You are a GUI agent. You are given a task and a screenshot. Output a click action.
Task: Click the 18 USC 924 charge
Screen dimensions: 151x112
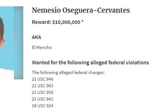coord(43,106)
